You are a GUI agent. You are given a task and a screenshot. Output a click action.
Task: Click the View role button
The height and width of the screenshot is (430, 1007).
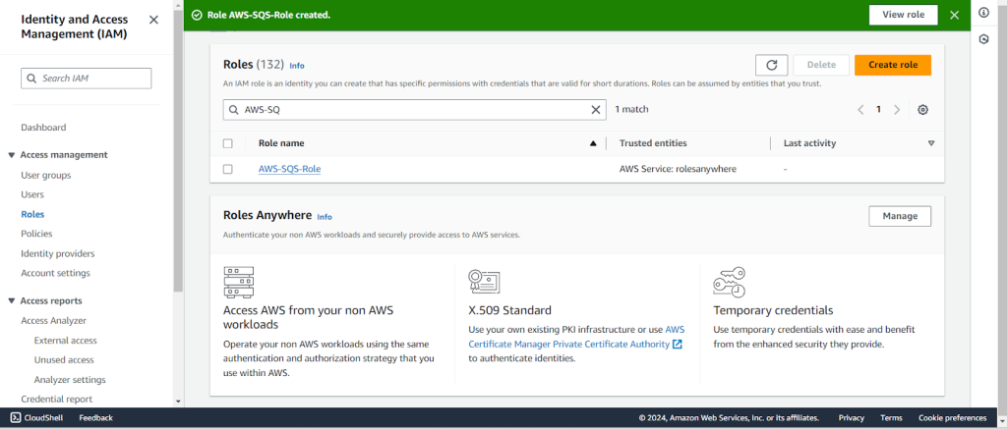click(x=903, y=15)
